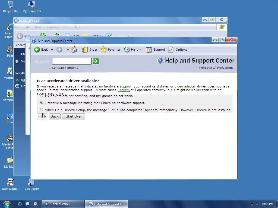Open Tools menu in Control Panel window
This screenshot has height=208, width=278.
point(66,27)
